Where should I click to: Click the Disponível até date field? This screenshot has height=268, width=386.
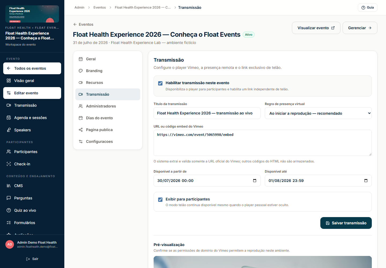point(318,181)
